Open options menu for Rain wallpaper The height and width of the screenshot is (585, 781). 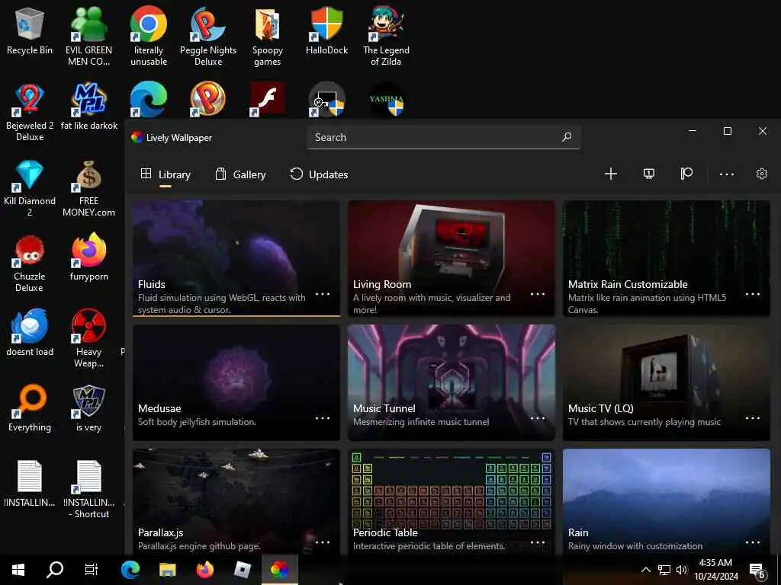click(x=753, y=542)
